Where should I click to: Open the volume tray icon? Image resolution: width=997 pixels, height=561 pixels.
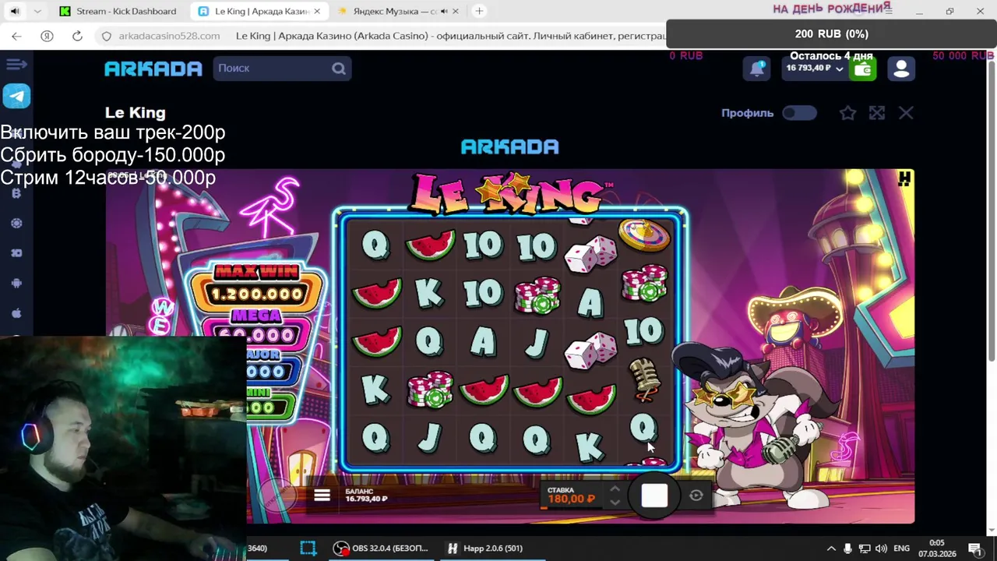(881, 549)
